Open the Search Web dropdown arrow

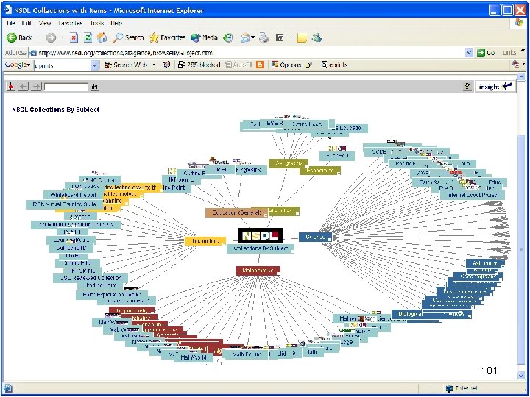(x=154, y=65)
